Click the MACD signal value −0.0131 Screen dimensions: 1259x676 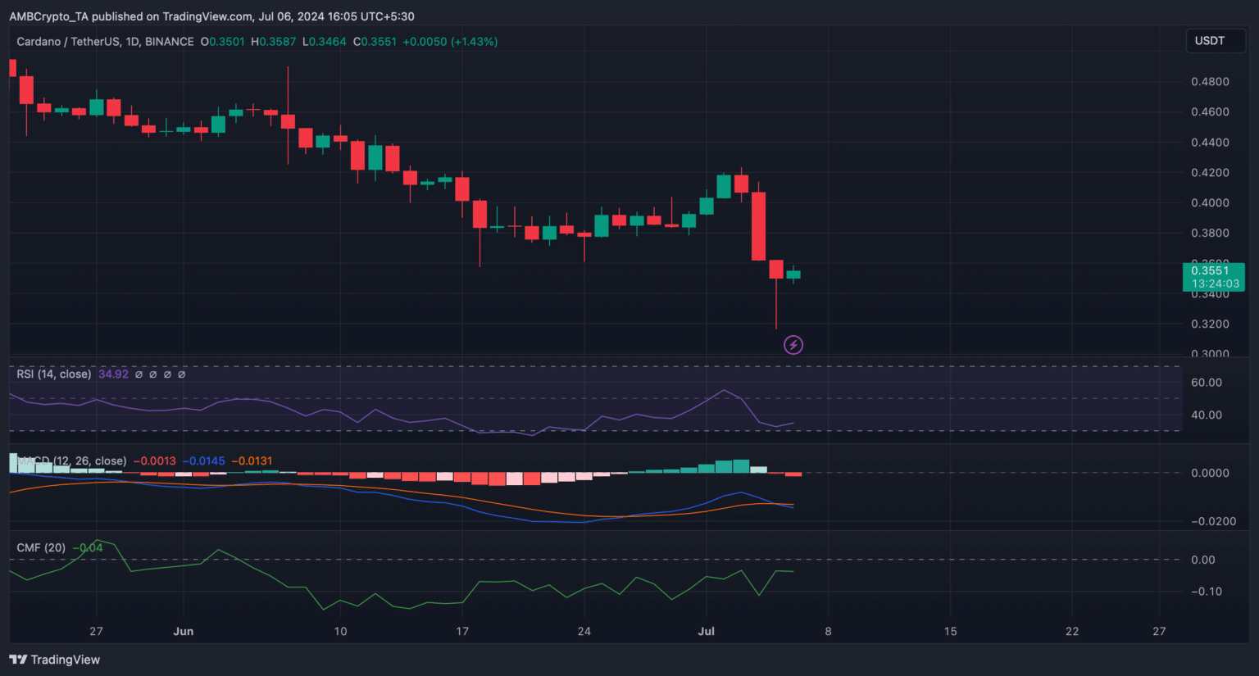tap(251, 461)
